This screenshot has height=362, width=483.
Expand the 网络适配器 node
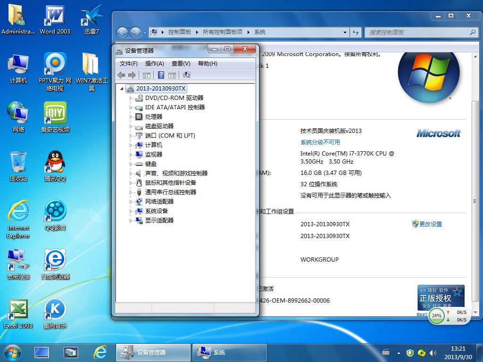[x=131, y=202]
